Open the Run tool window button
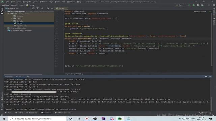 click(x=8, y=113)
